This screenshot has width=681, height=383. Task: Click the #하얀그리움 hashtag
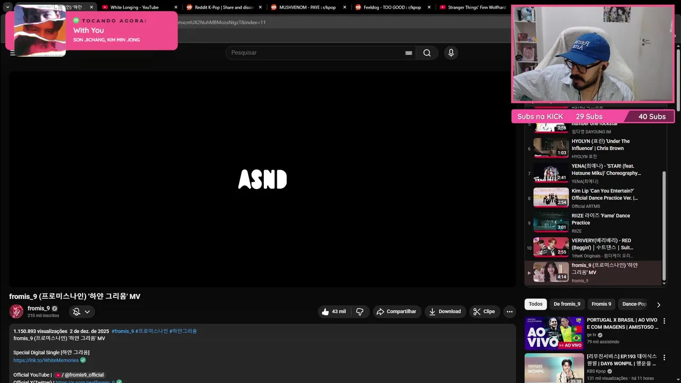(183, 331)
